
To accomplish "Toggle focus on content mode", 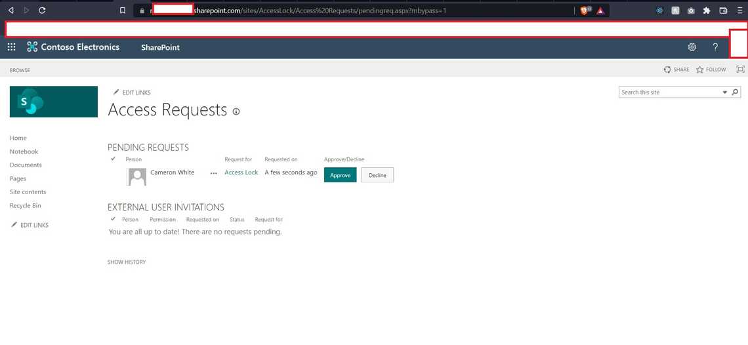I will click(740, 69).
